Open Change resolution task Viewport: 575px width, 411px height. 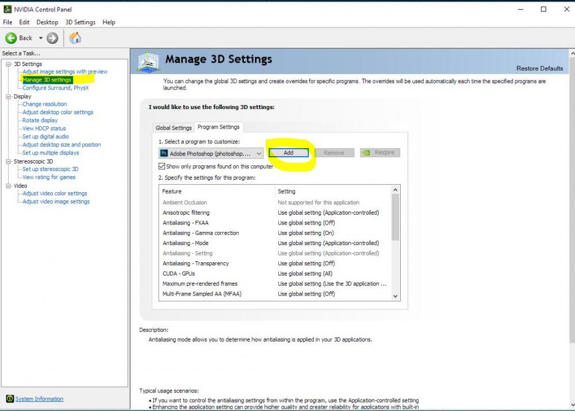click(x=44, y=104)
